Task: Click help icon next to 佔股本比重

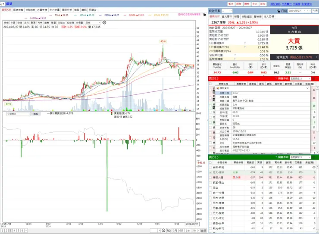Action: pyautogui.click(x=235, y=55)
